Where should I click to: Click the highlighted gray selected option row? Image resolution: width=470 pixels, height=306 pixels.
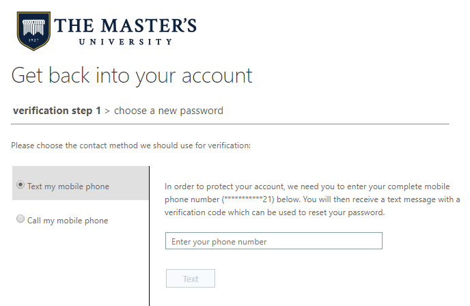(x=80, y=183)
